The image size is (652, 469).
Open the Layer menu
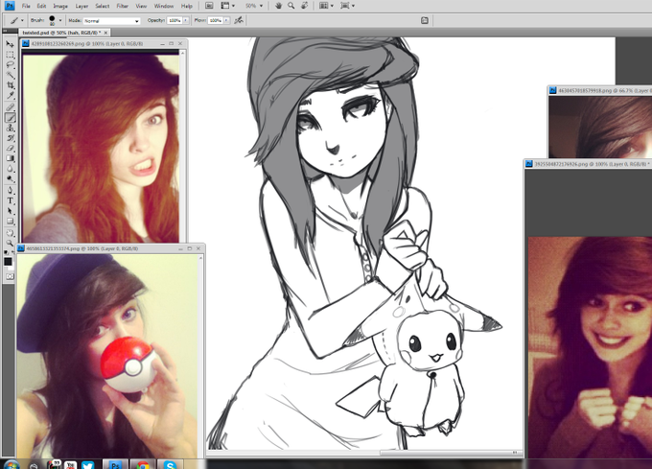tap(81, 6)
